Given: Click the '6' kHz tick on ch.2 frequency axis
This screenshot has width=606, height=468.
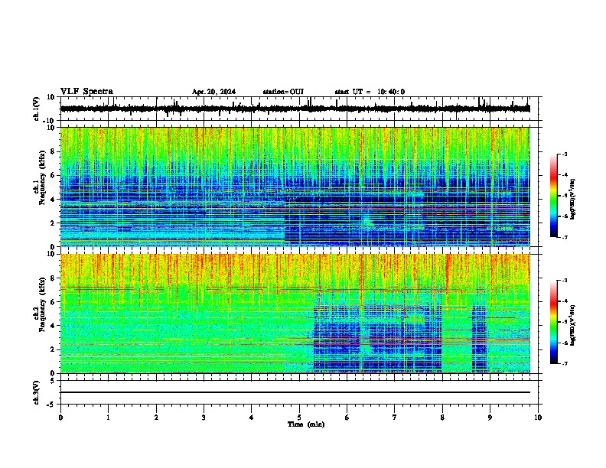Looking at the screenshot, I should [53, 301].
